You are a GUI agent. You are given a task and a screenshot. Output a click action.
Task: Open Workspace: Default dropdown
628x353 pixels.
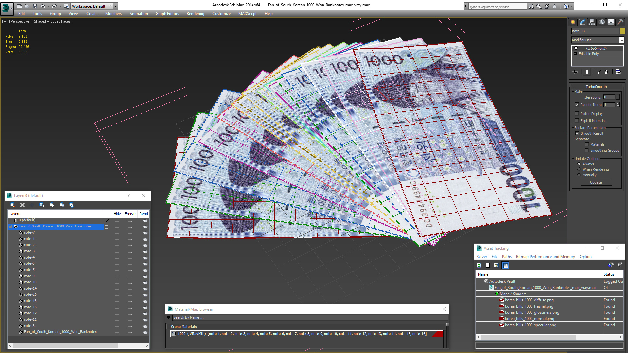click(91, 6)
